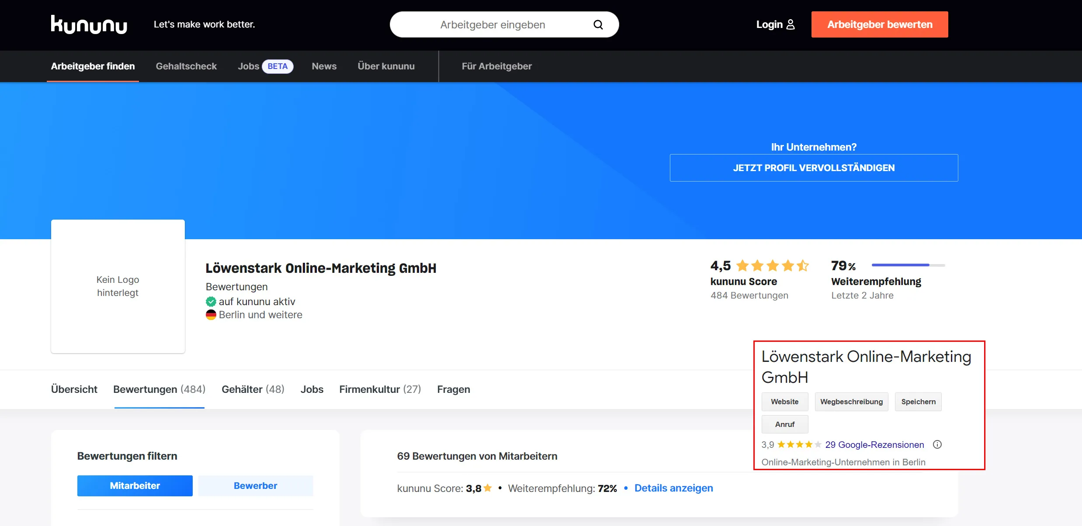Click the Login user icon

coord(791,24)
